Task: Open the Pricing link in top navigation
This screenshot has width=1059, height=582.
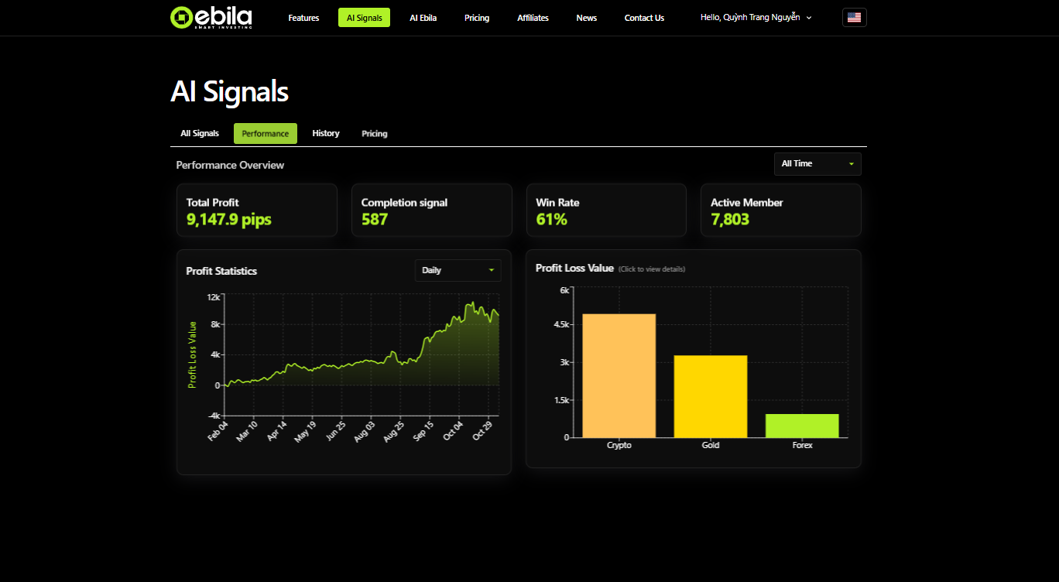Action: click(x=477, y=18)
